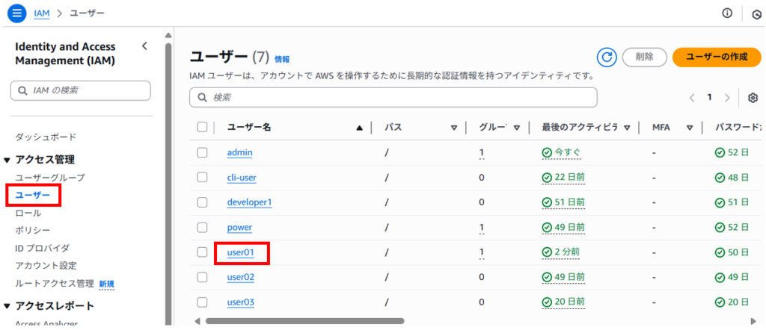Click group count 1 for admin
The width and height of the screenshot is (766, 330).
(x=482, y=153)
